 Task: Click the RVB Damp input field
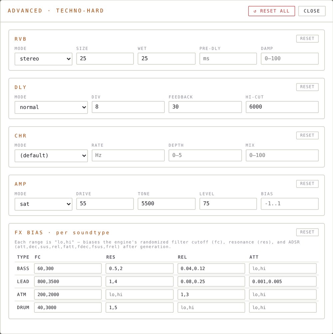point(290,59)
